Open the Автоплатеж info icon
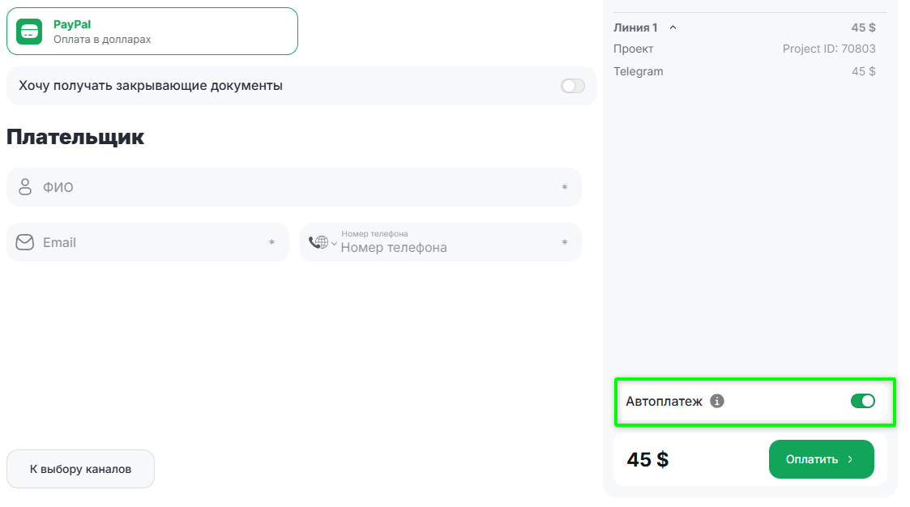 pos(716,401)
